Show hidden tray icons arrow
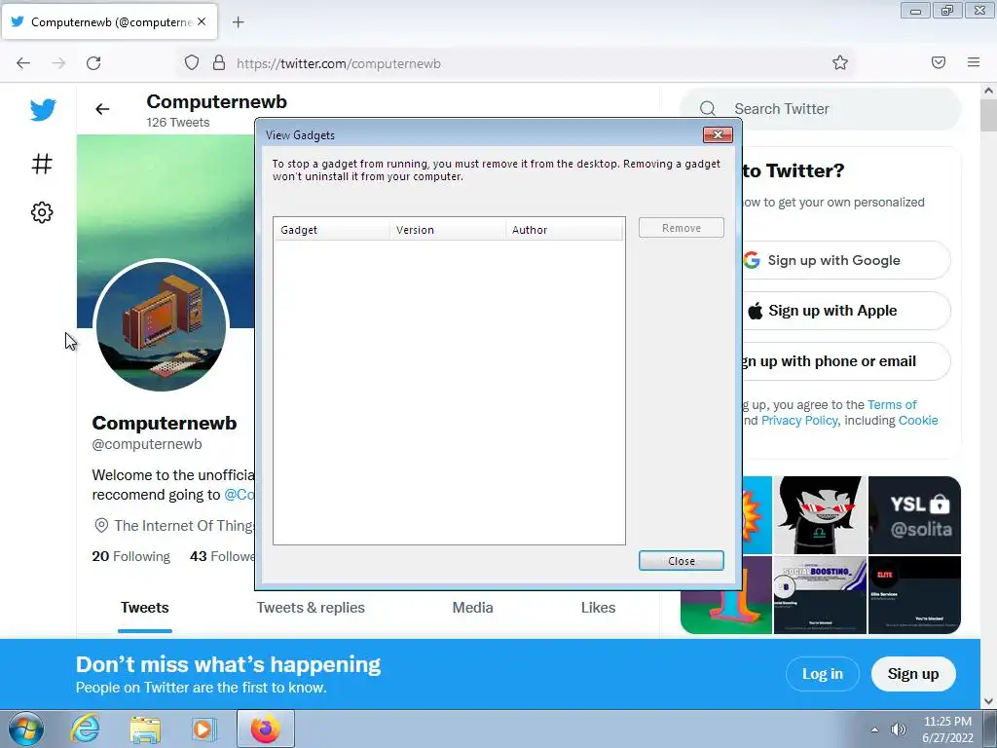 [874, 729]
